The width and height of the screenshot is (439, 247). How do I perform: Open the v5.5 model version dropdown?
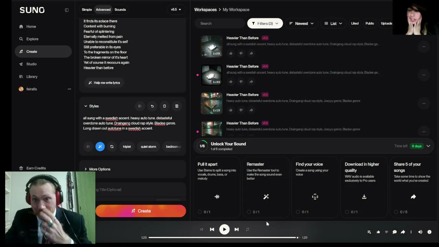pyautogui.click(x=176, y=10)
